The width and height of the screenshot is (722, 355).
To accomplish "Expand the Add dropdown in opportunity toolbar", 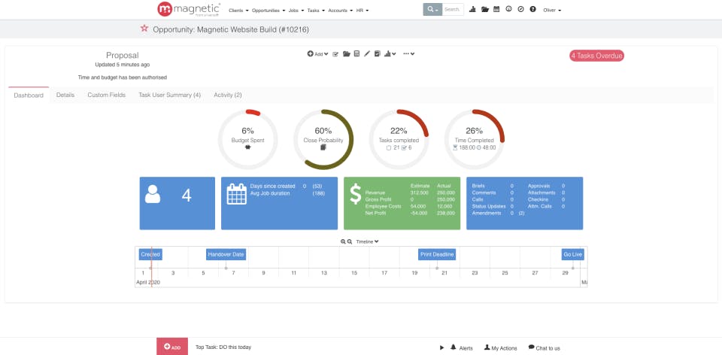I will (x=317, y=54).
